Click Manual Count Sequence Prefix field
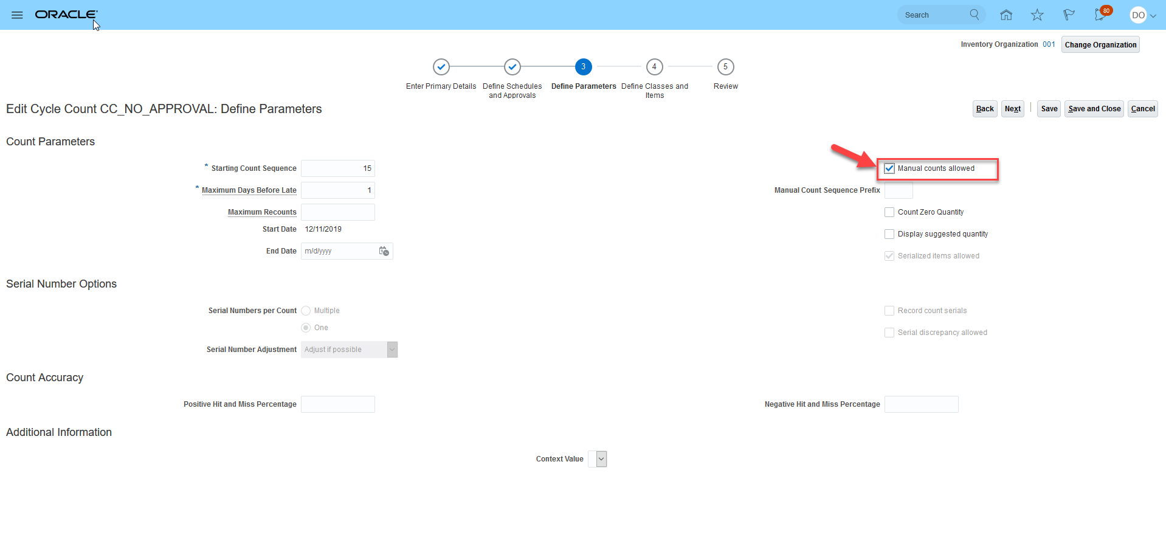The height and width of the screenshot is (549, 1166). click(899, 190)
